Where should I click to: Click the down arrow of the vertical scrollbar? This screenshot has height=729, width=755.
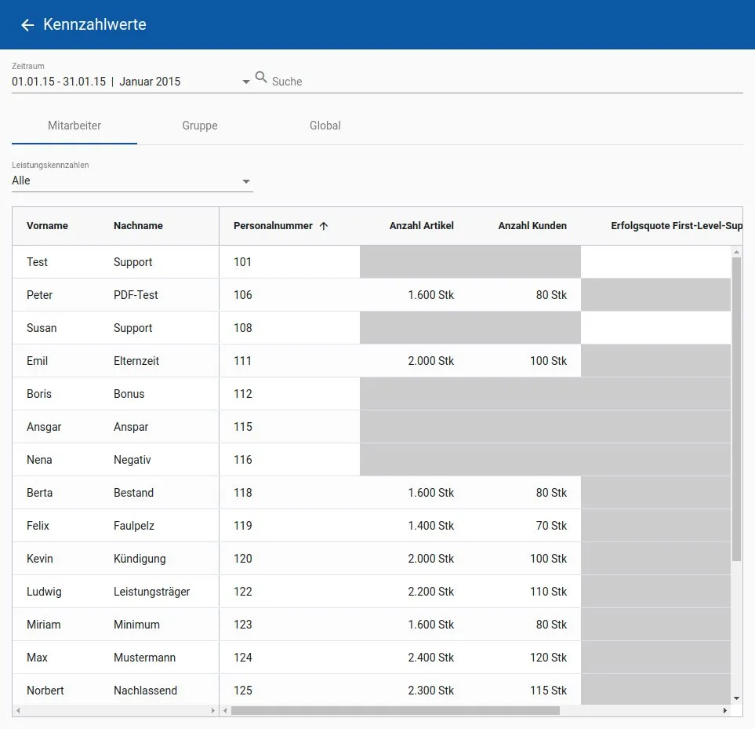click(x=735, y=697)
